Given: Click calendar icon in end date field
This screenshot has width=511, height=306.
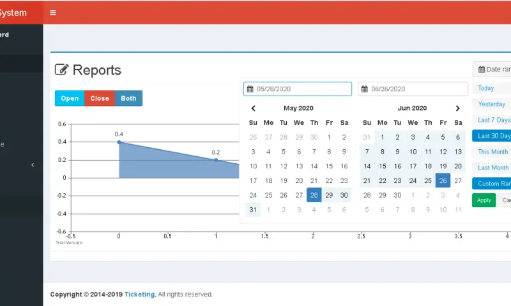Looking at the screenshot, I should tap(364, 89).
